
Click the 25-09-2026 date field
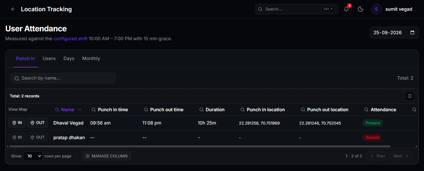[394, 33]
